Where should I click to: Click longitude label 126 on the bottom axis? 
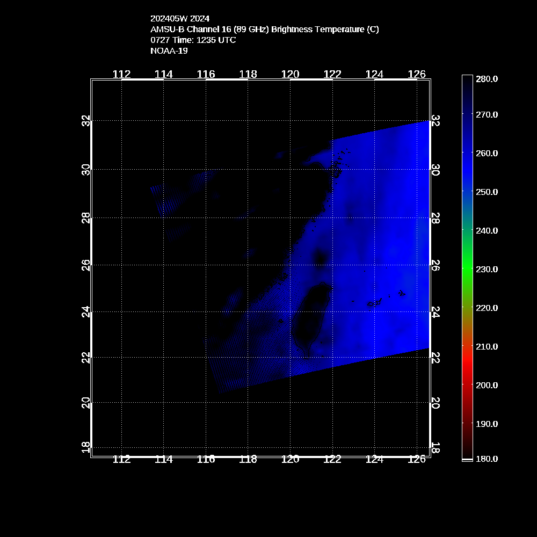coord(417,459)
